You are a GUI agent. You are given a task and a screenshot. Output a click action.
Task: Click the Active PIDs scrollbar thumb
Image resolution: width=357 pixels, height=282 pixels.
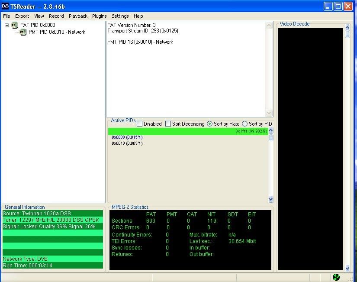pyautogui.click(x=271, y=138)
